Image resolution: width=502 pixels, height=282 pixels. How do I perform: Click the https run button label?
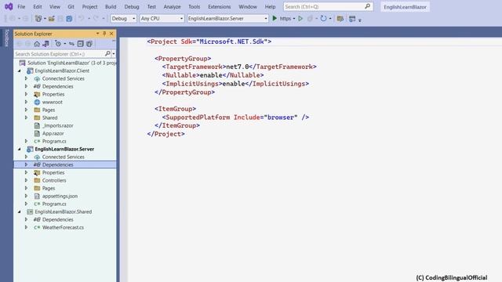pyautogui.click(x=286, y=19)
